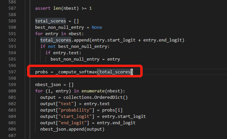Click the entry value assigned on line 595
Image resolution: width=227 pixels, height=139 pixels.
pyautogui.click(x=113, y=59)
